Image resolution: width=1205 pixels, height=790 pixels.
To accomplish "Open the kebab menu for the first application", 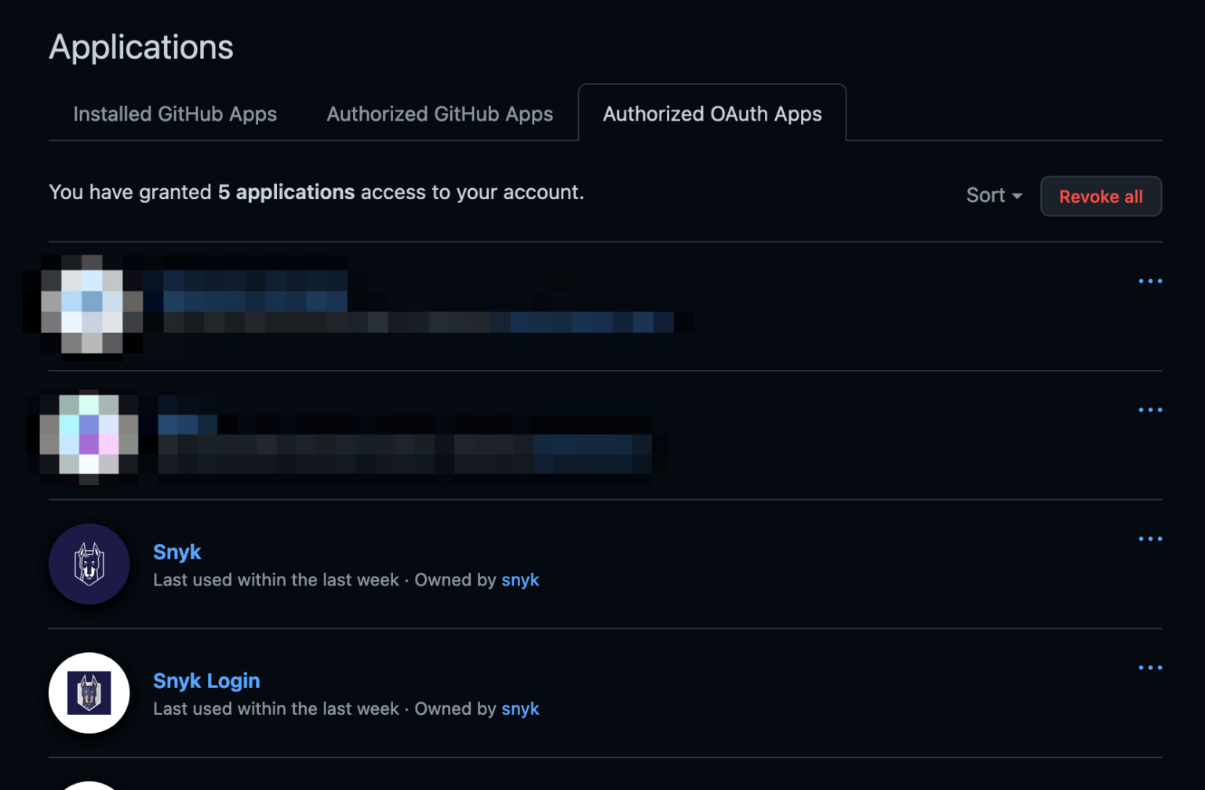I will (1150, 280).
